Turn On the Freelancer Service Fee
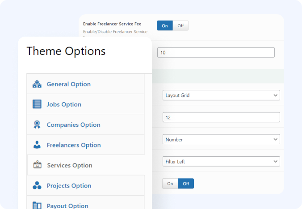The height and width of the screenshot is (209, 302). coord(165,25)
